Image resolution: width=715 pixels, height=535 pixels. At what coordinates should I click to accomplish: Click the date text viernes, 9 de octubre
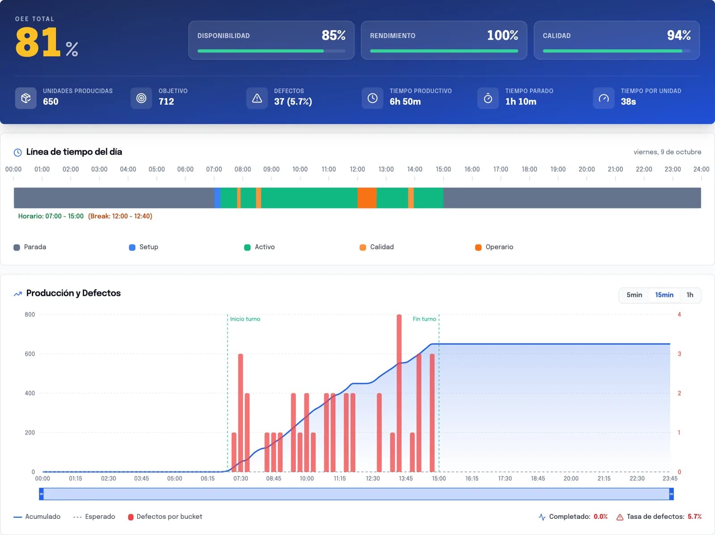667,152
